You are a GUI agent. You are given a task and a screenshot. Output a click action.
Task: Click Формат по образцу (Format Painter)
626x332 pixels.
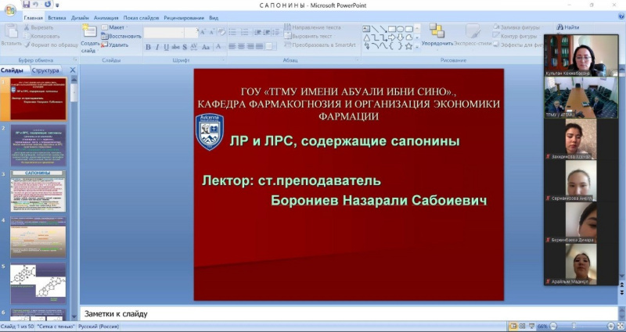(x=51, y=45)
